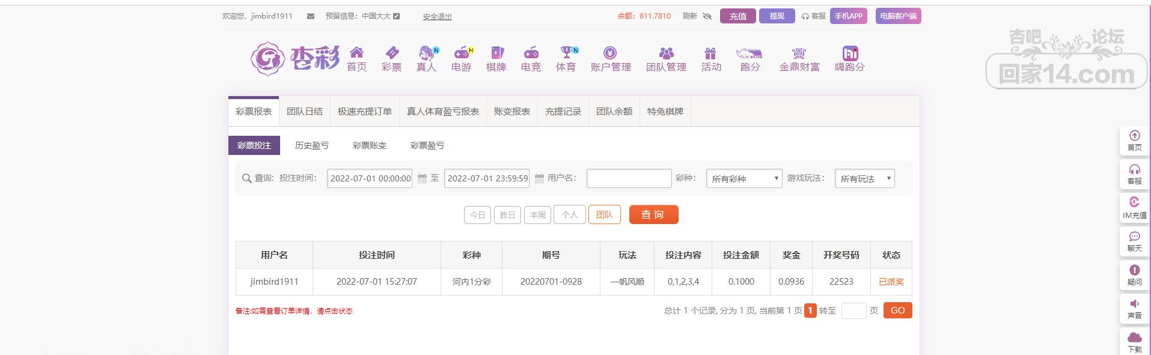1151x355 pixels.
Task: Edit reserved info pencil icon
Action: pyautogui.click(x=396, y=16)
